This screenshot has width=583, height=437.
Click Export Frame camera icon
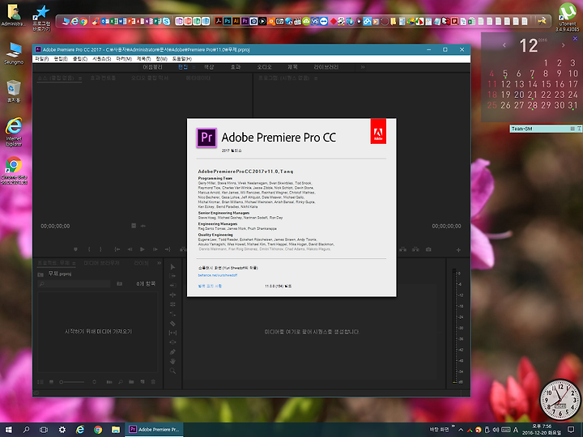pyautogui.click(x=428, y=249)
